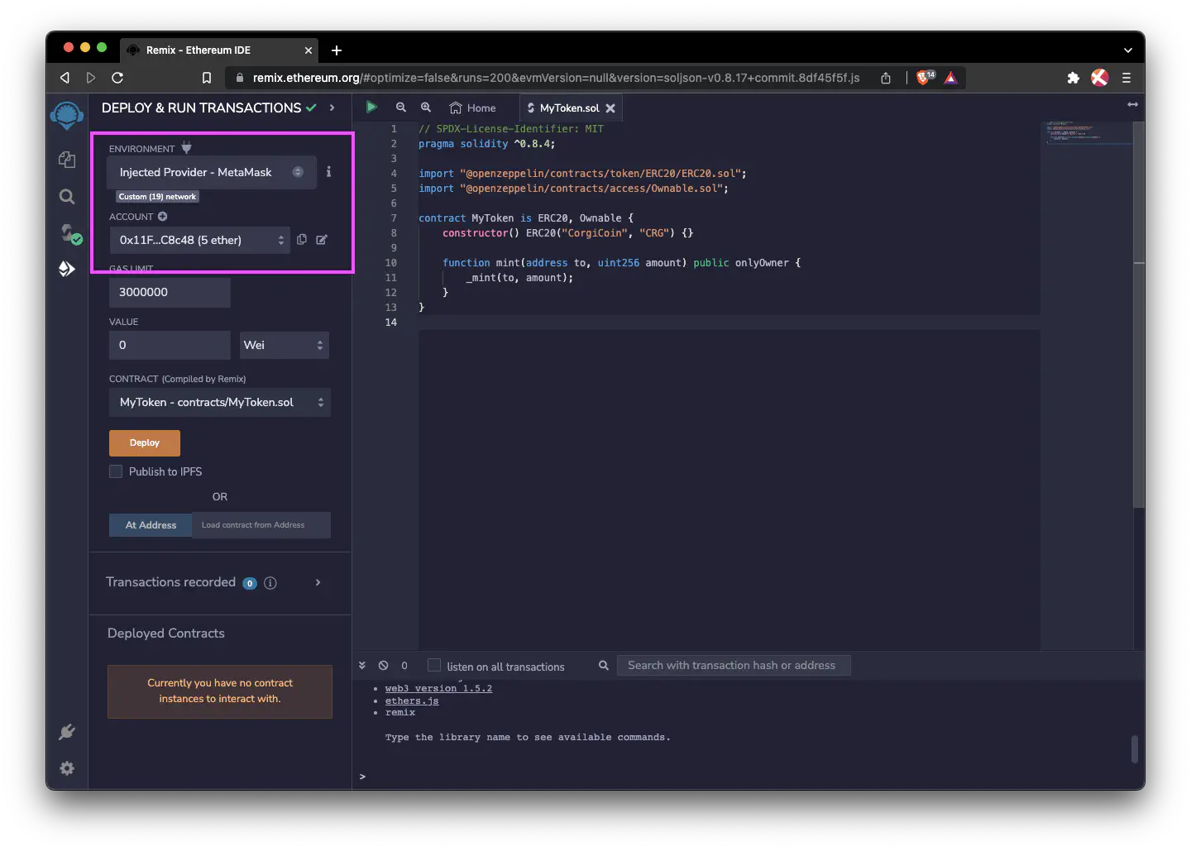This screenshot has width=1191, height=851.
Task: Copy the account address to clipboard
Action: [302, 240]
